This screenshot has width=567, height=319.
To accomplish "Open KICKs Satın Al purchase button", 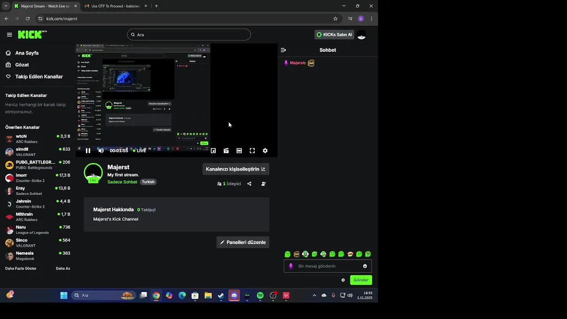I will (334, 35).
